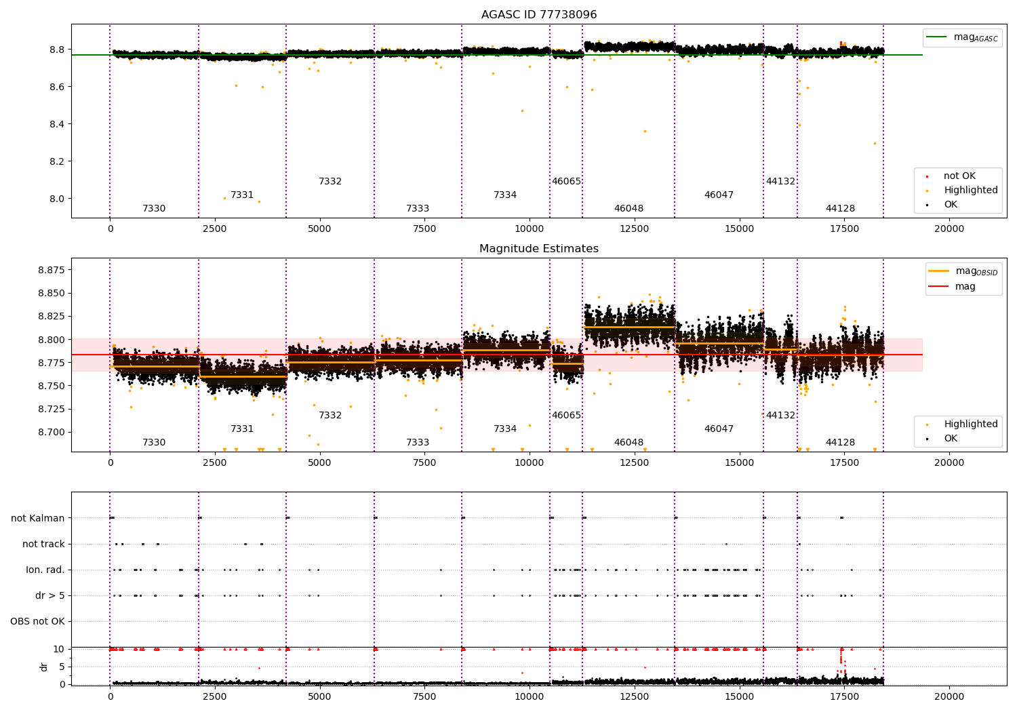The width and height of the screenshot is (1017, 712).
Task: Click x-axis tick 12500 in top plot
Action: click(635, 229)
